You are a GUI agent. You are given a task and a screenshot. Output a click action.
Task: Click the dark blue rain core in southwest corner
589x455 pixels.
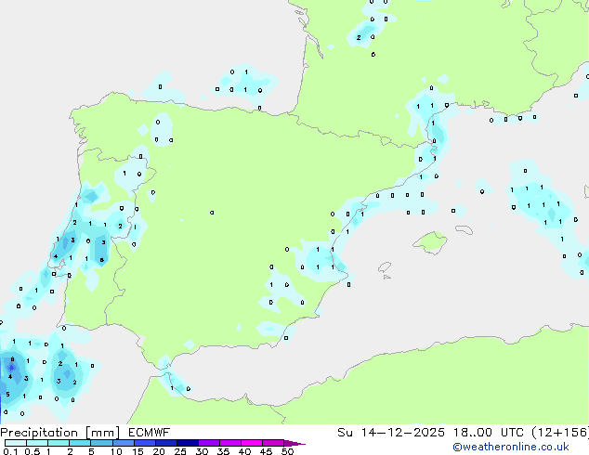point(11,369)
